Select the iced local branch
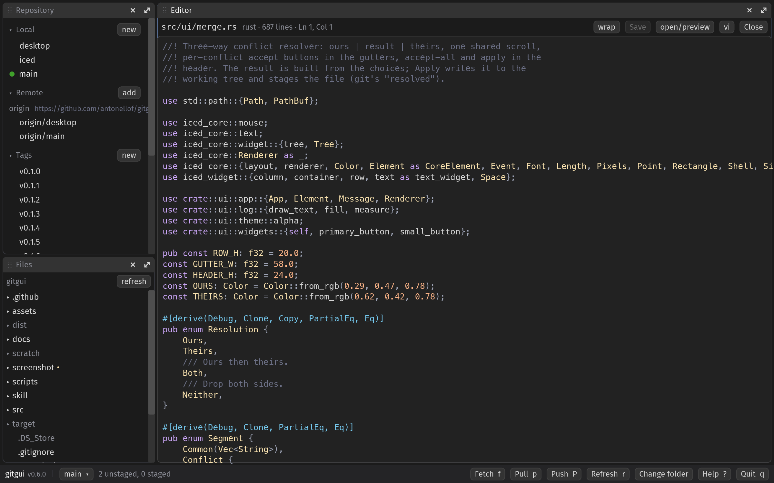 tap(27, 60)
